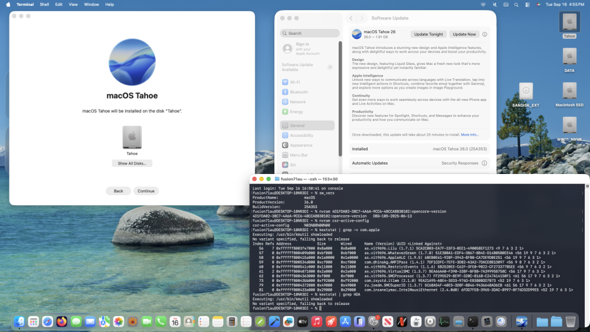The height and width of the screenshot is (332, 590).
Task: Click the clock showing Tue Sep 16
Action: coord(565,5)
